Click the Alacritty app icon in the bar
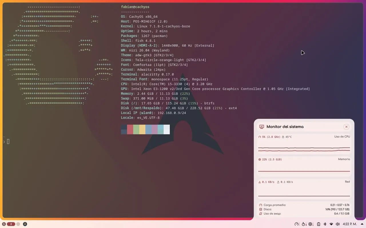Screen dimensions: 366x228 pos(25,224)
